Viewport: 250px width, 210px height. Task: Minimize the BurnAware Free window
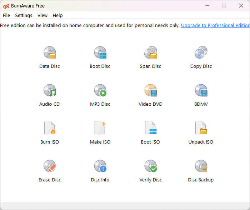coord(207,6)
